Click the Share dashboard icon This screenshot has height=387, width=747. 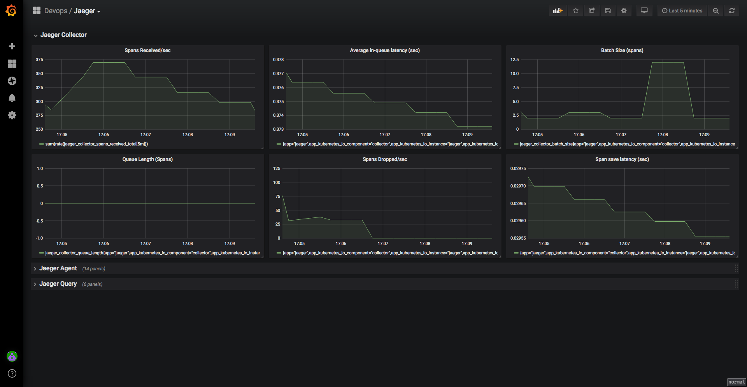tap(592, 11)
